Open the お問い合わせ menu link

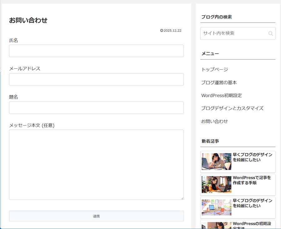pyautogui.click(x=214, y=121)
